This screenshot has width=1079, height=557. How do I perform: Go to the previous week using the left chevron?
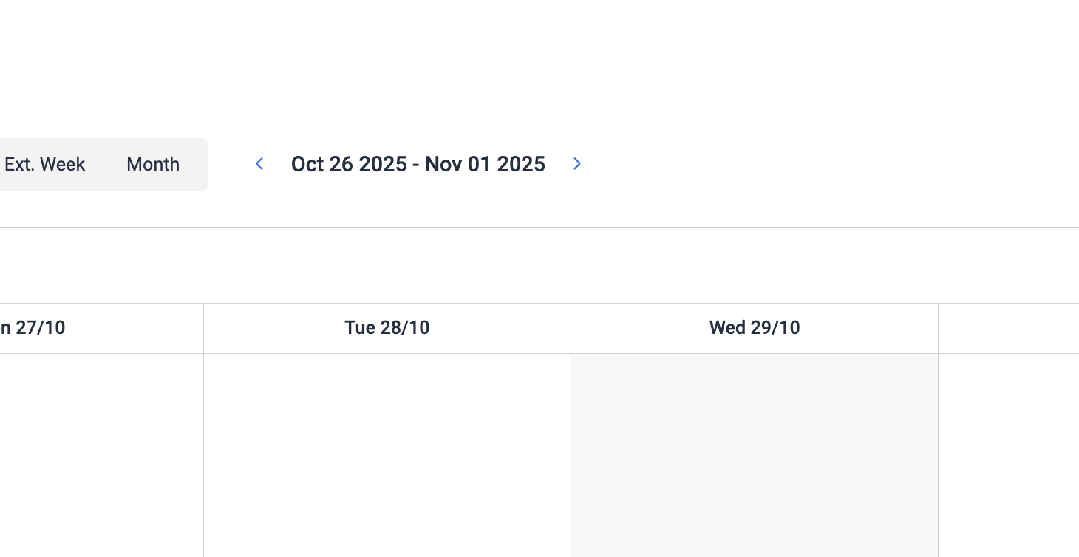[x=259, y=164]
